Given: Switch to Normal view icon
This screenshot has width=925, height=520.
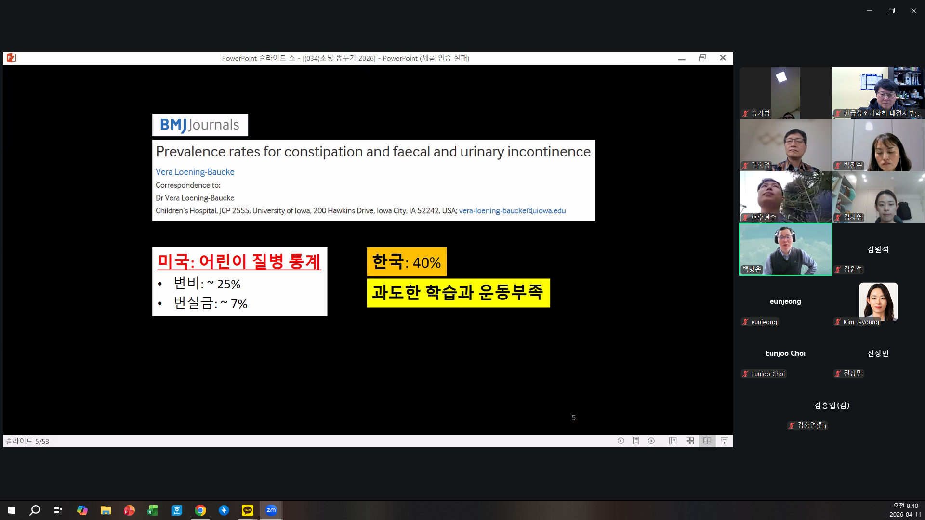Looking at the screenshot, I should (x=673, y=441).
